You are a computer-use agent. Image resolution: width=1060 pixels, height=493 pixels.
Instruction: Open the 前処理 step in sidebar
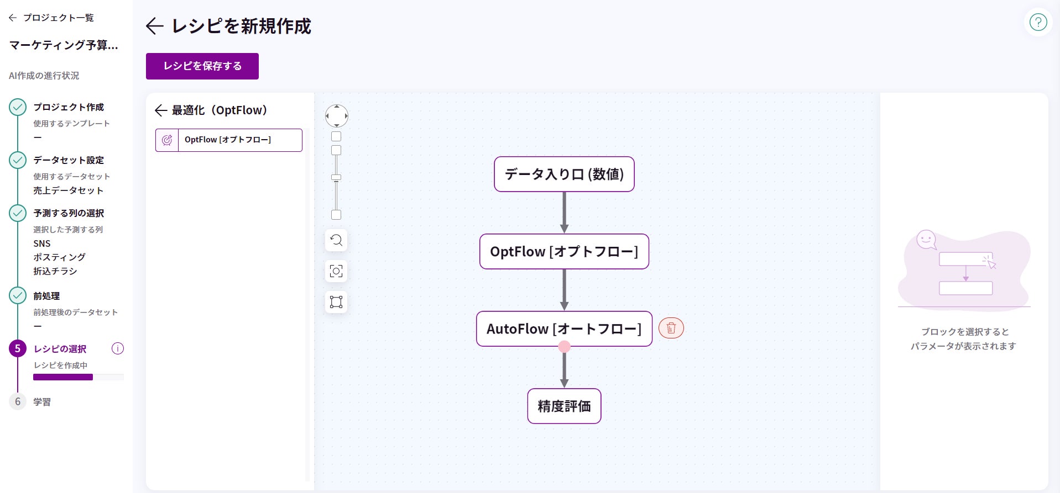coord(46,296)
